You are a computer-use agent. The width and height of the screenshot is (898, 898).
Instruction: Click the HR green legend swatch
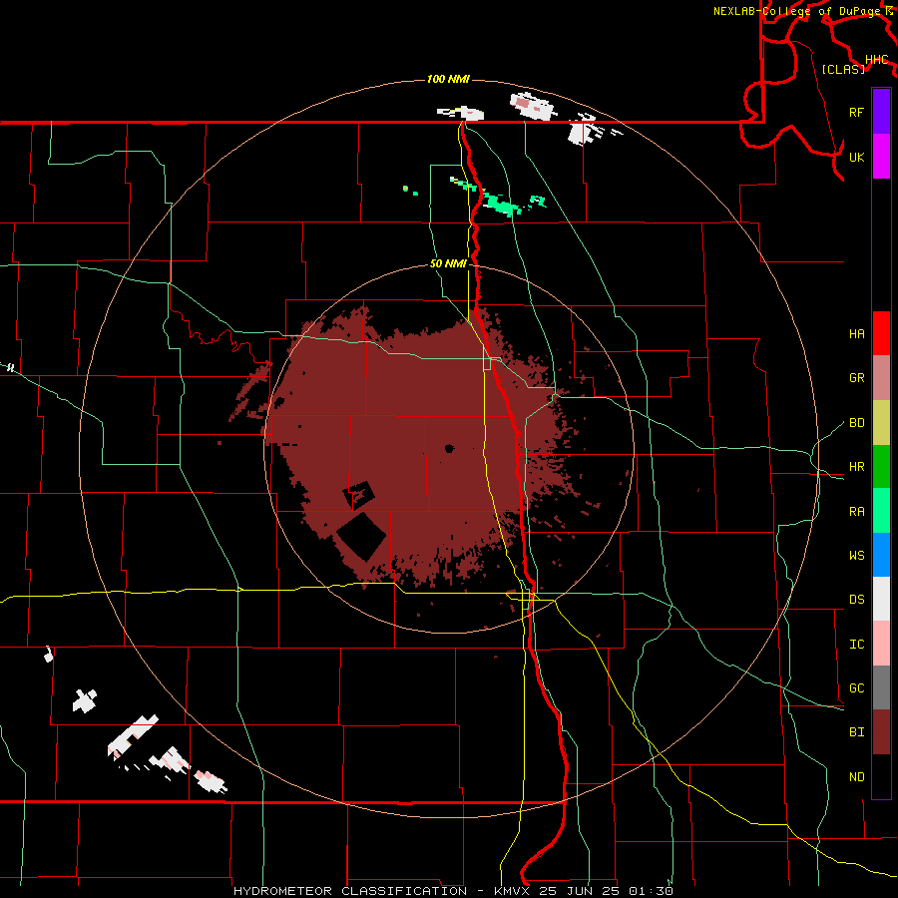tap(881, 467)
